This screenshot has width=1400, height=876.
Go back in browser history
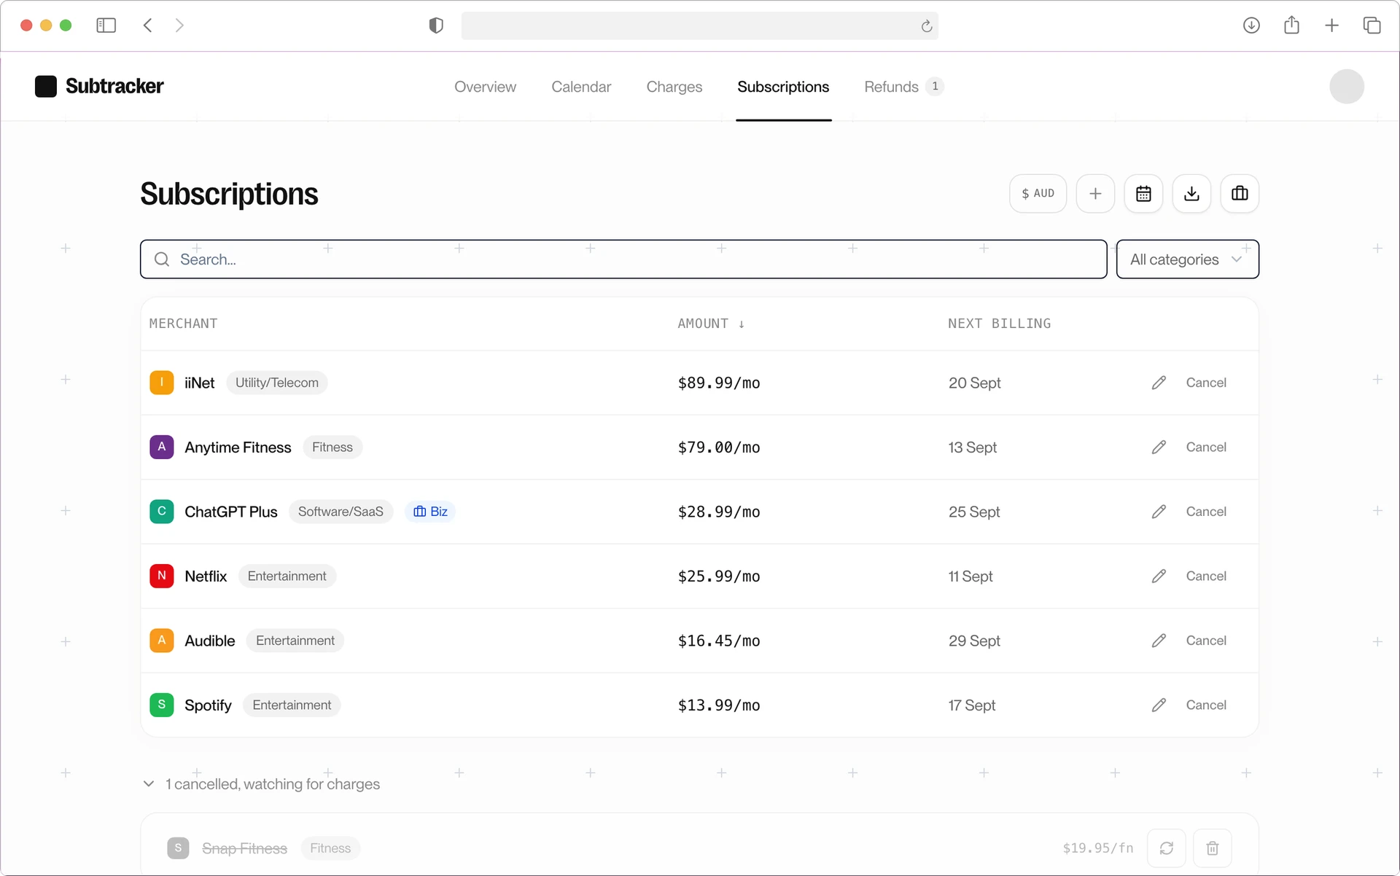point(148,26)
